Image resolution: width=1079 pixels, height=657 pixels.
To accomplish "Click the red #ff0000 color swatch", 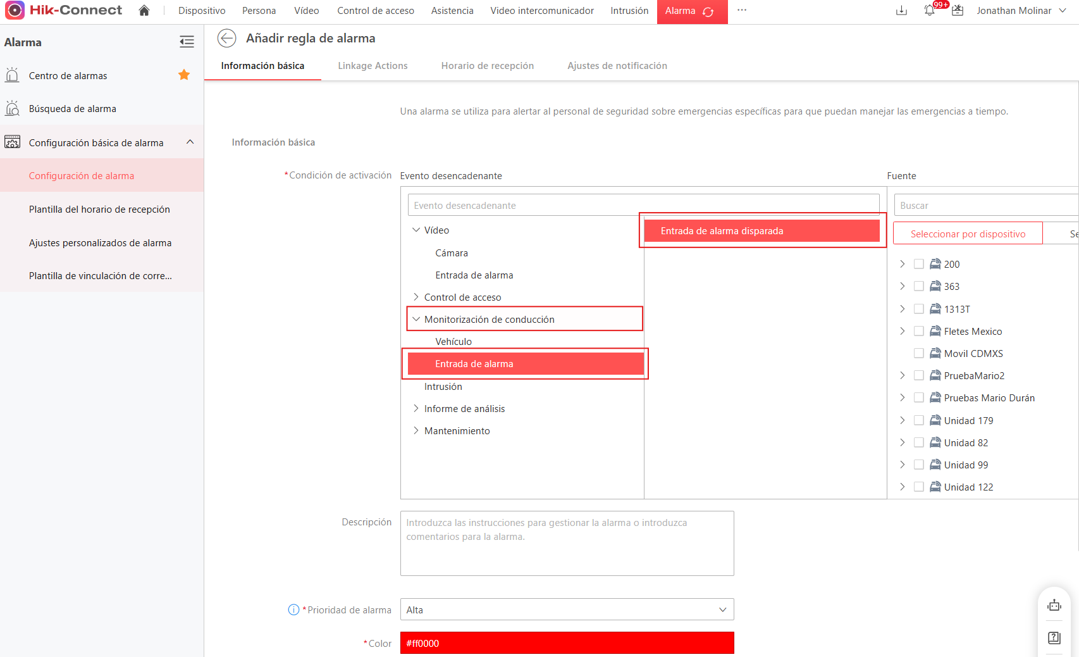I will [x=567, y=643].
